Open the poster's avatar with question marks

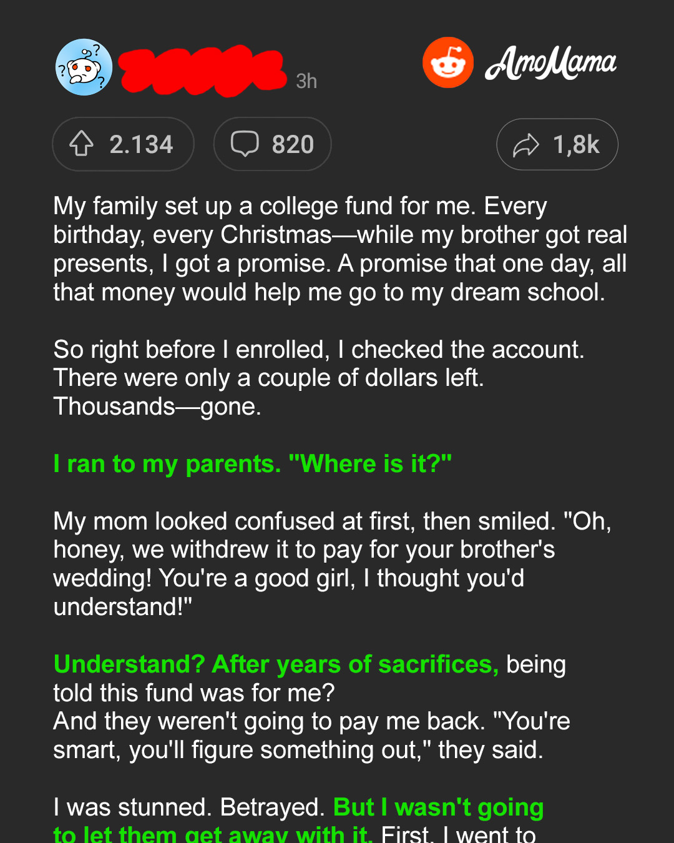[x=84, y=67]
